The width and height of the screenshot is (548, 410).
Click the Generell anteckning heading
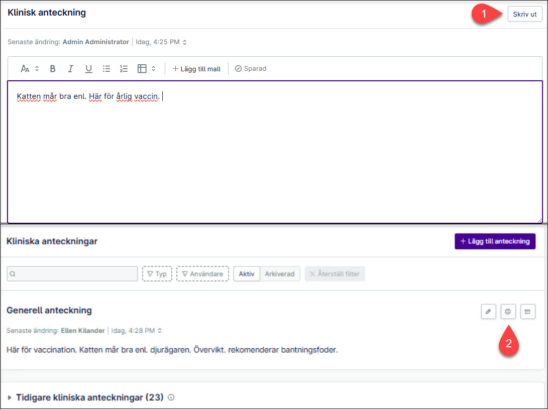click(49, 311)
